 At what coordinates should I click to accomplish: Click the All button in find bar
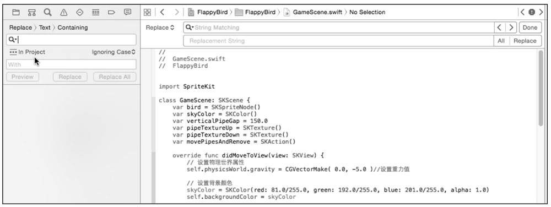[x=501, y=41]
